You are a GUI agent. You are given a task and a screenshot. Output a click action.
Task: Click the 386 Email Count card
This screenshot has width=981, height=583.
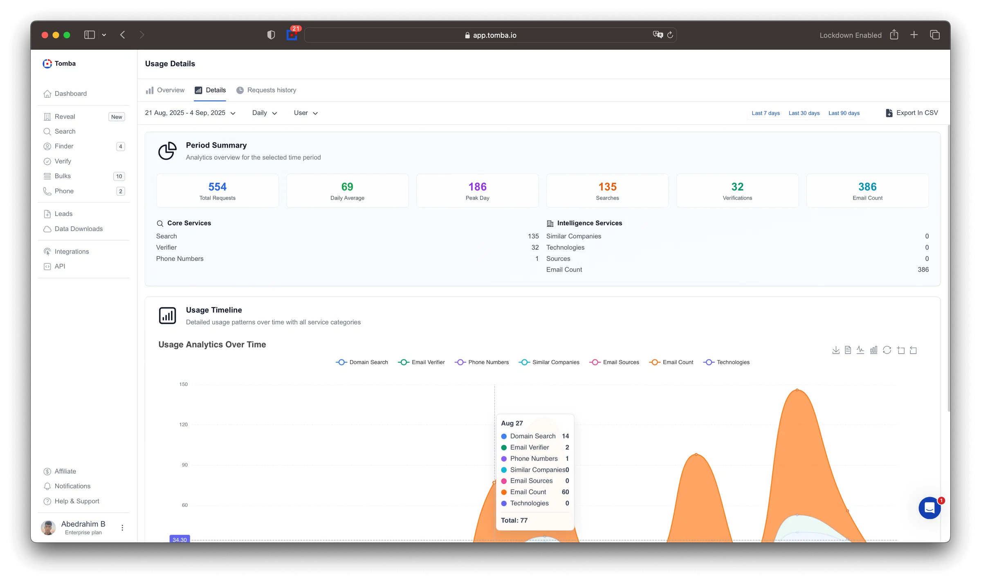click(867, 191)
